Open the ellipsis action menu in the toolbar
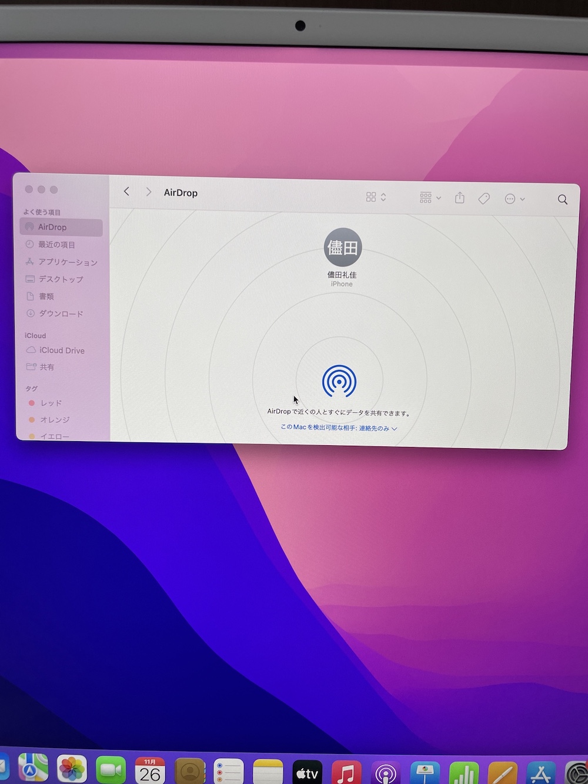The image size is (588, 784). coord(514,199)
